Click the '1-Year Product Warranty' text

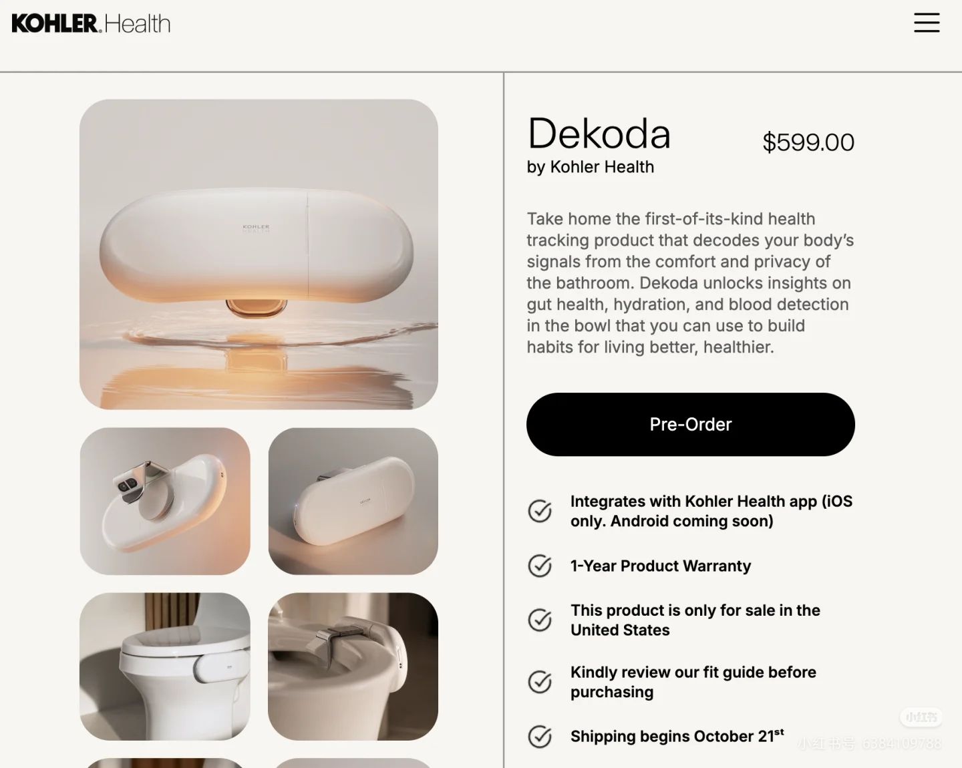(660, 566)
